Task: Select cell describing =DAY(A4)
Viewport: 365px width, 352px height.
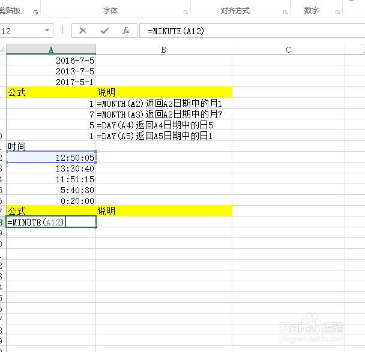Action: 164,125
